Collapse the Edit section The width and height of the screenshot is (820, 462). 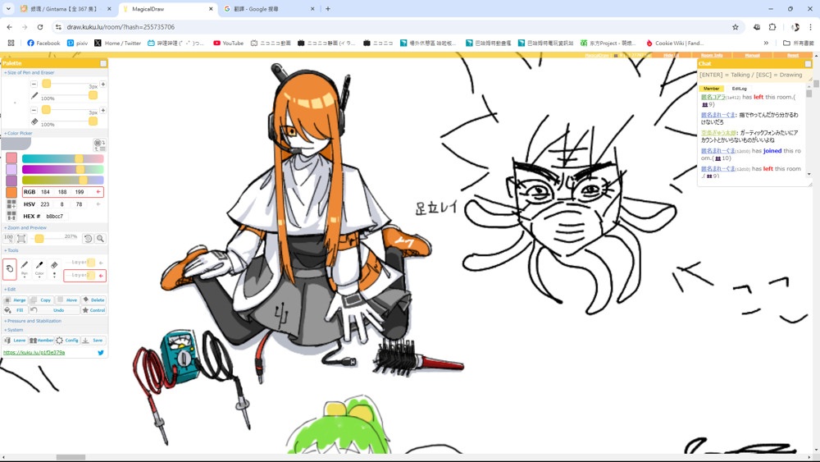(10, 290)
